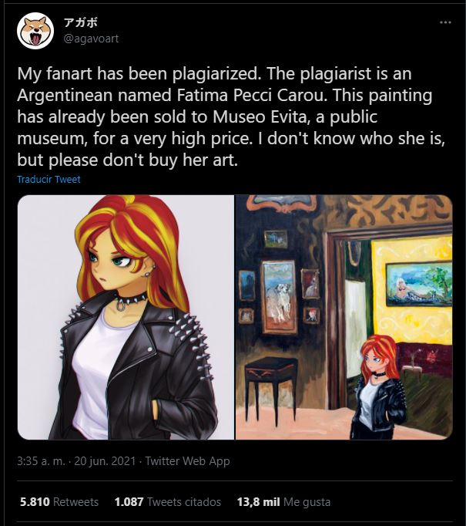Click the 1.087 quoted tweets number
This screenshot has width=466, height=526.
(129, 502)
